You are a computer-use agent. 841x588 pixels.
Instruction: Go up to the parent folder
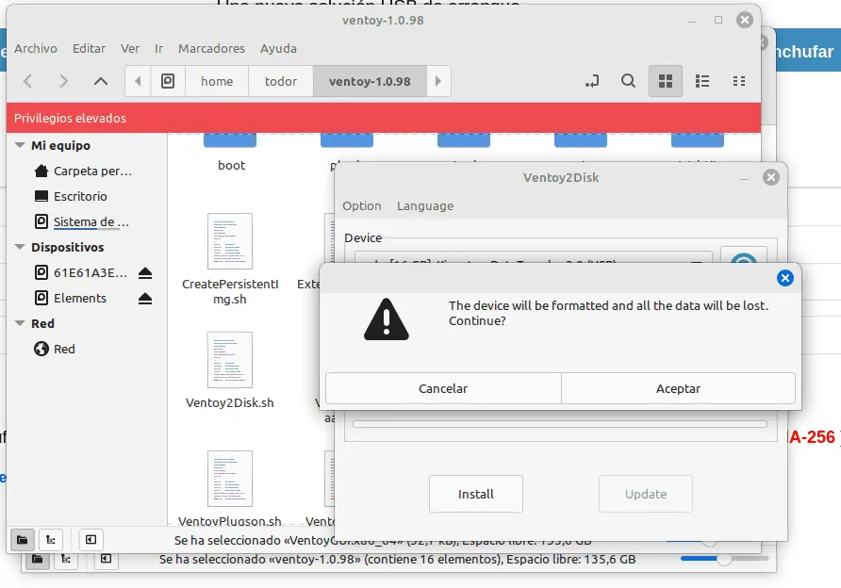coord(100,81)
